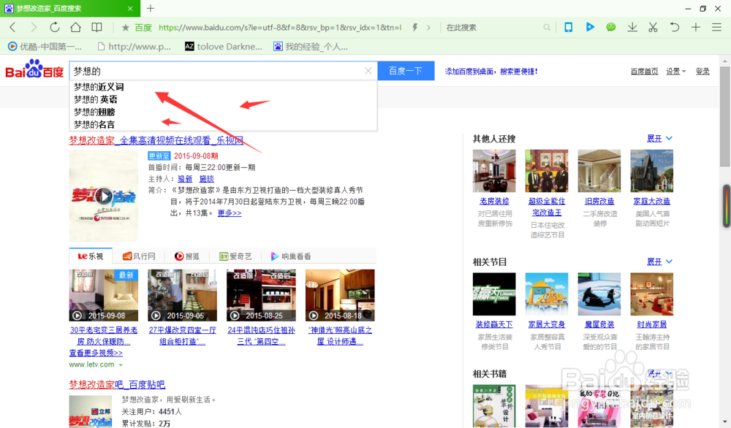Click the Baidu logo
This screenshot has width=731, height=428.
click(34, 70)
